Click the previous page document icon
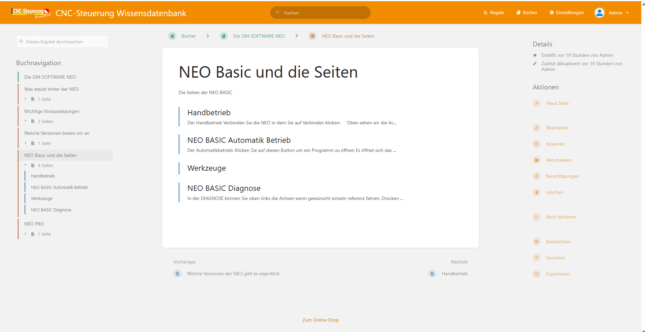Image resolution: width=645 pixels, height=332 pixels. 177,274
